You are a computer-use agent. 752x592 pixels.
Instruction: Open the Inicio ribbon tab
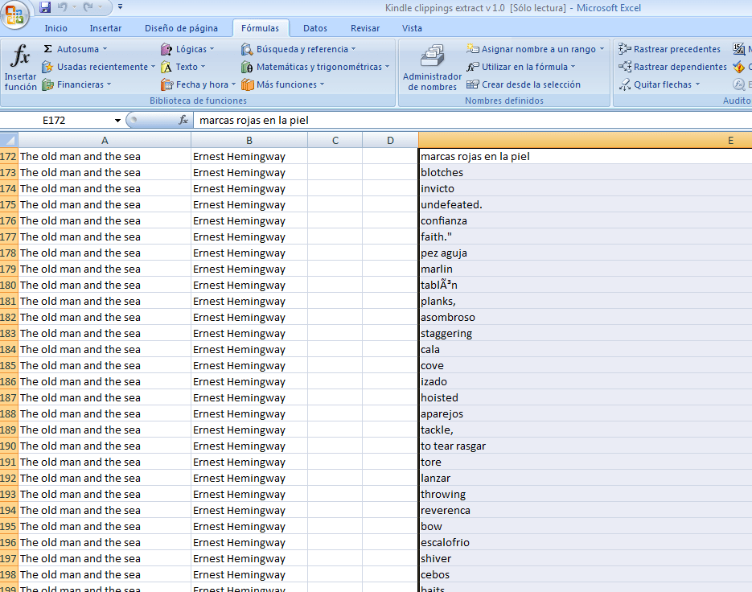pos(55,28)
